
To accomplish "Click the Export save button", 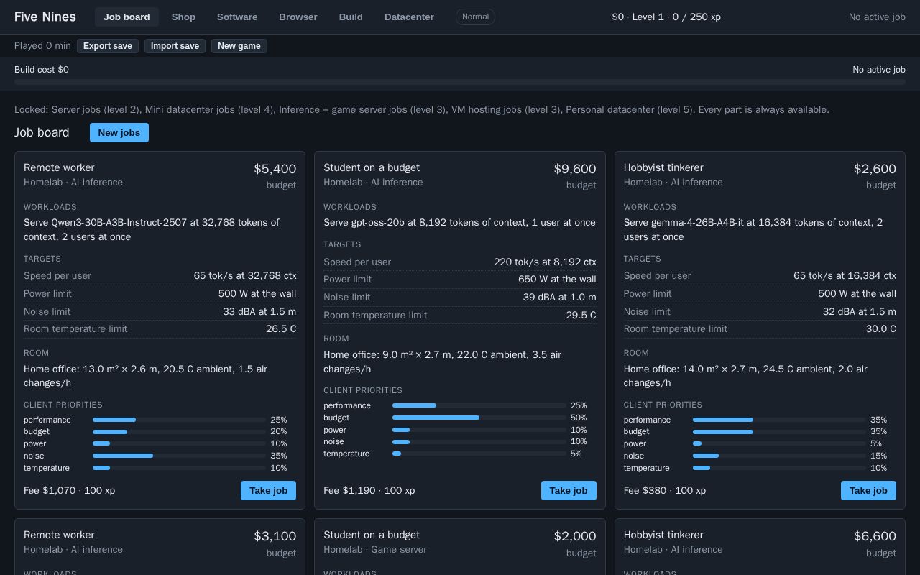I will 108,46.
